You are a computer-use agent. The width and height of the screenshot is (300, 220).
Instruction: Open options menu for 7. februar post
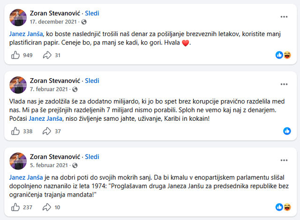pyautogui.click(x=284, y=84)
